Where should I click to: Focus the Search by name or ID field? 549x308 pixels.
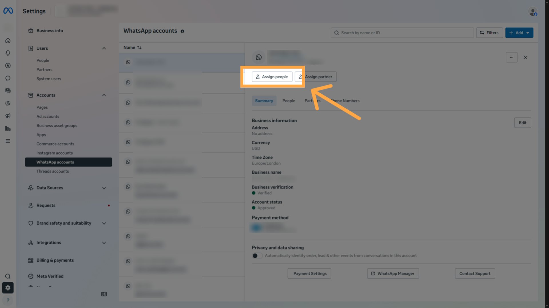point(402,33)
